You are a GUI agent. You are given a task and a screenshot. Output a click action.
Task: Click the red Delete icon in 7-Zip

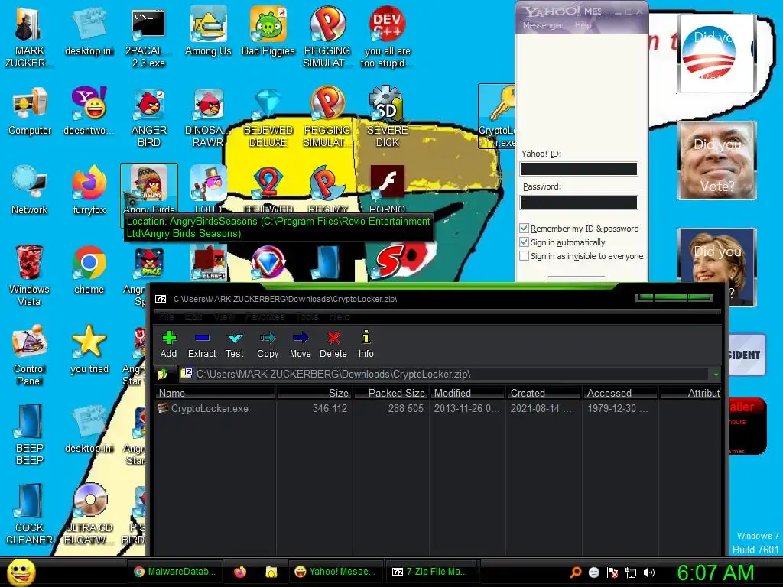tap(333, 345)
